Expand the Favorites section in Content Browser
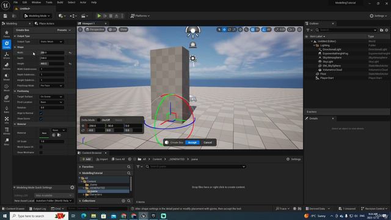 80,167
